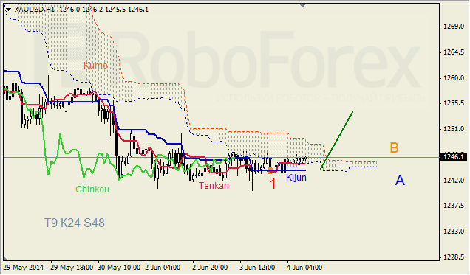470x275 pixels.
Task: Click the T9 K24 S48 settings text
Action: [75, 223]
